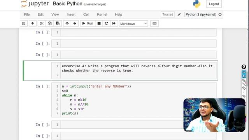This screenshot has height=140, width=249.
Task: Select the eraser annotation tool
Action: (244, 88)
